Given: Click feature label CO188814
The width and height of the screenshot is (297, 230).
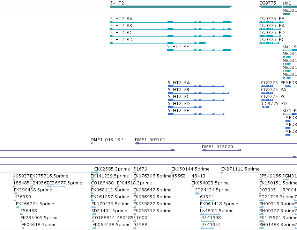Looking at the screenshot, I should coord(103,218).
